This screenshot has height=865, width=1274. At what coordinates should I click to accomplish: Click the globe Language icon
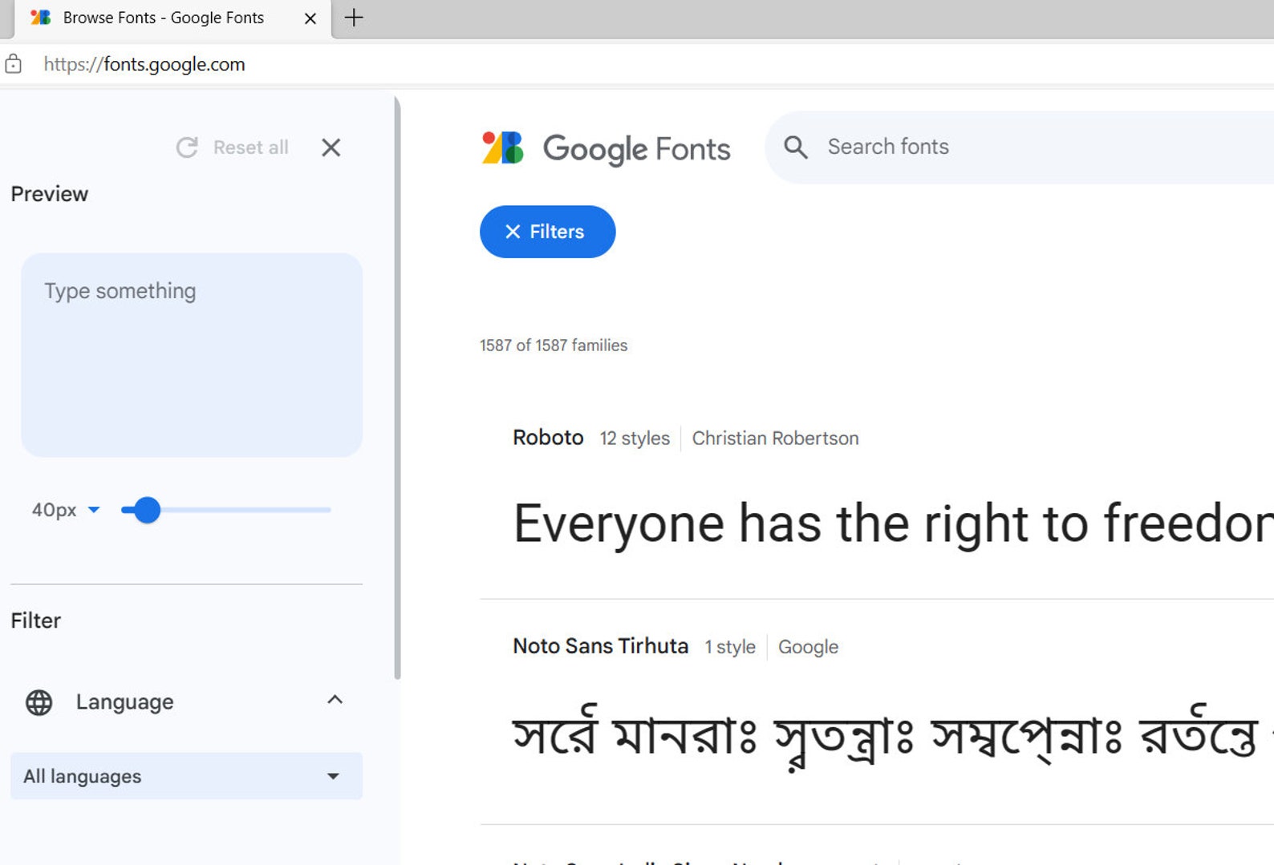[39, 702]
